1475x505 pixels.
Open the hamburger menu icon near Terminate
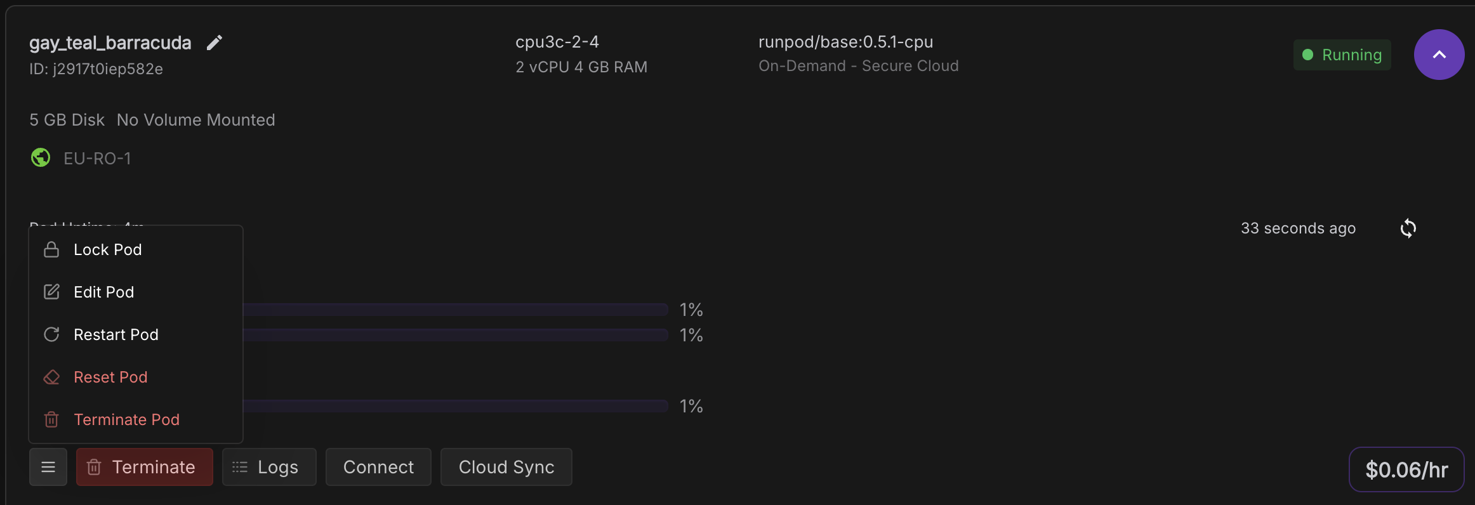[x=48, y=467]
